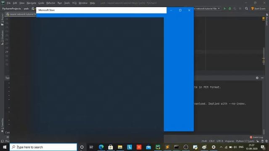This screenshot has height=151, width=269.
Task: Click the Microsoft Store window title bar
Action: [x=101, y=10]
